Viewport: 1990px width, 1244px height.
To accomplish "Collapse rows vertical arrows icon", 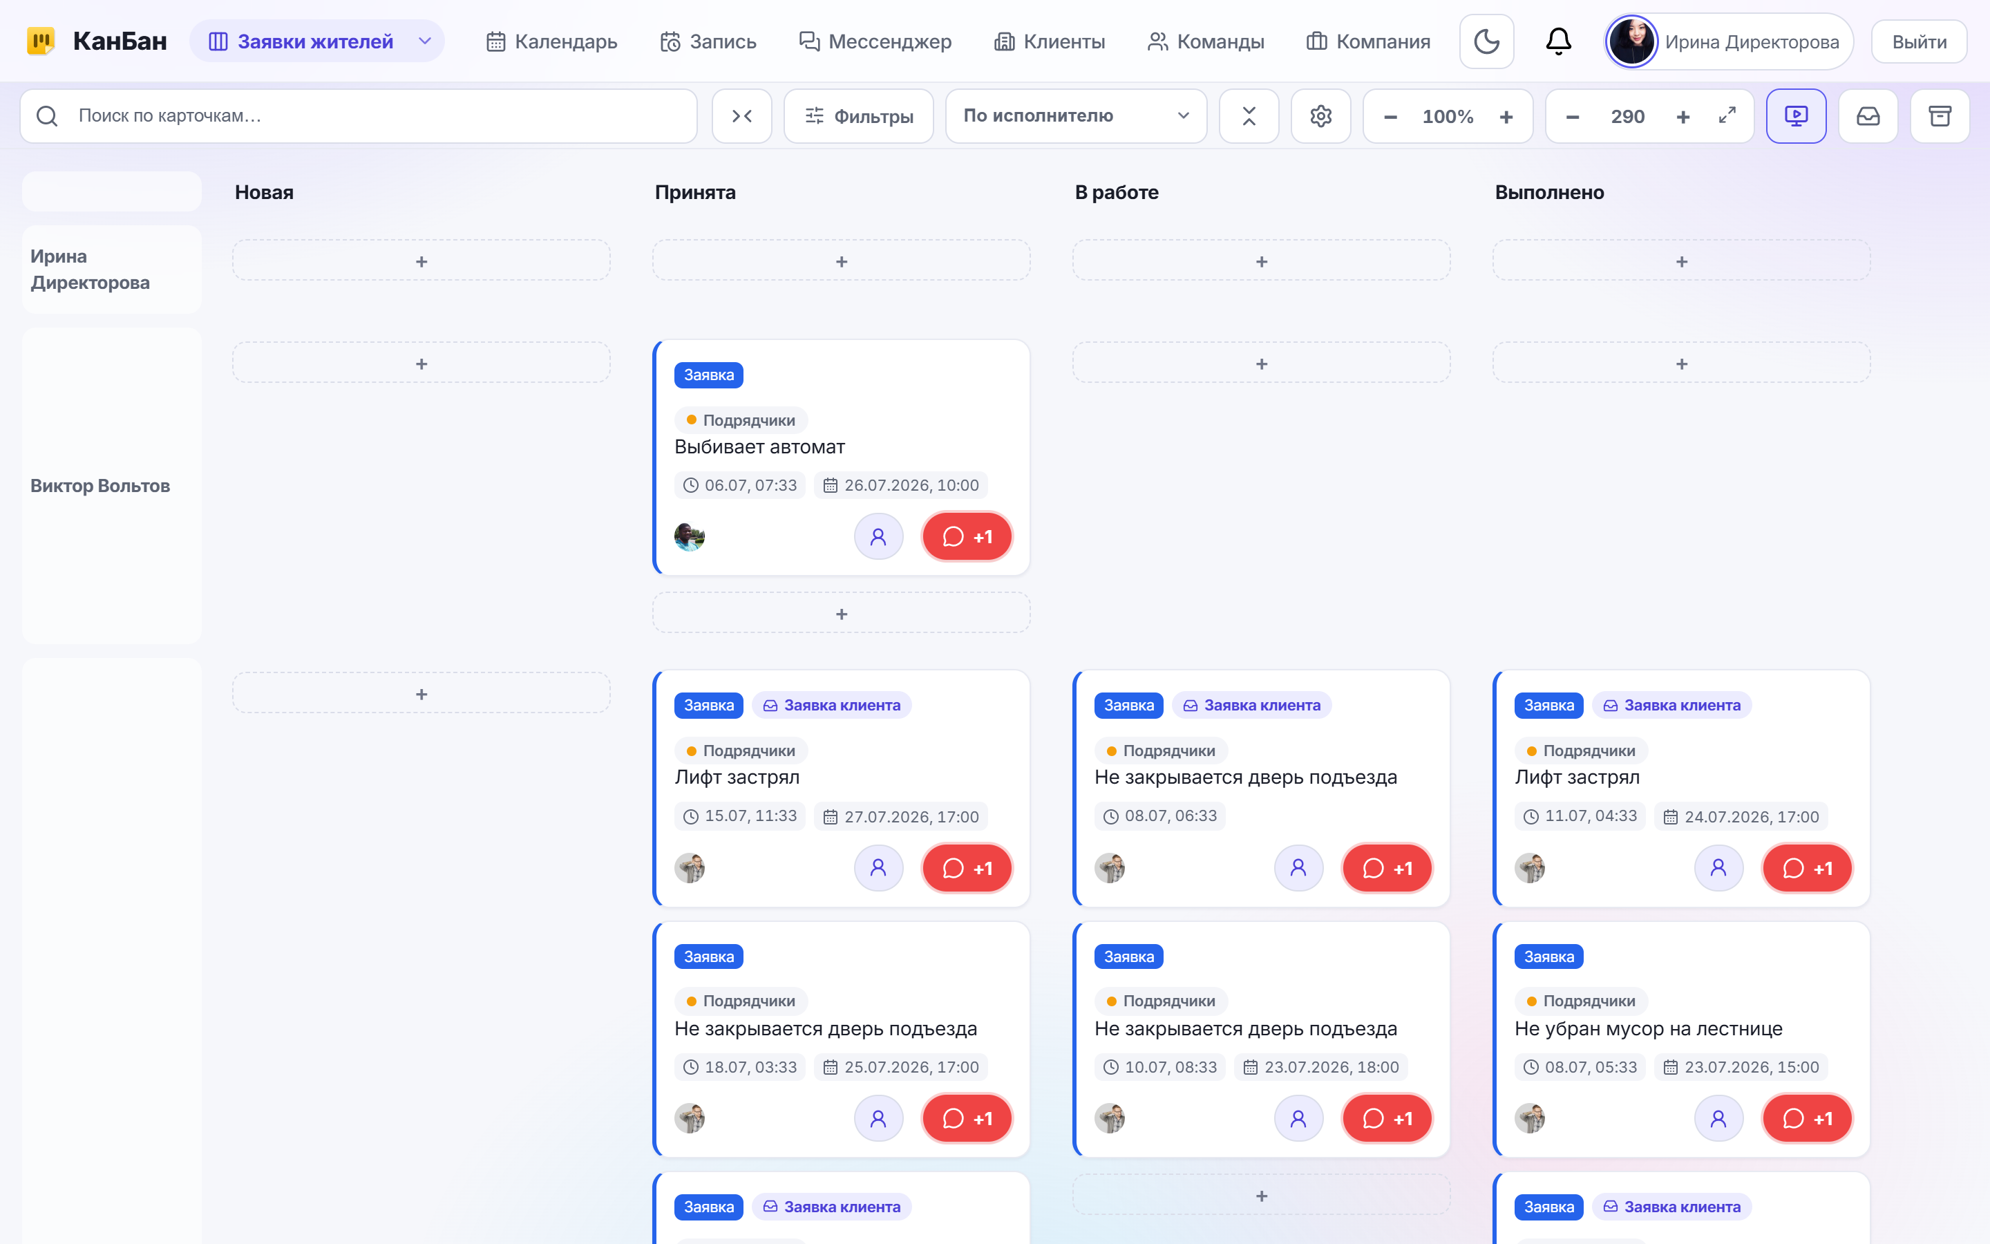I will (x=1249, y=116).
